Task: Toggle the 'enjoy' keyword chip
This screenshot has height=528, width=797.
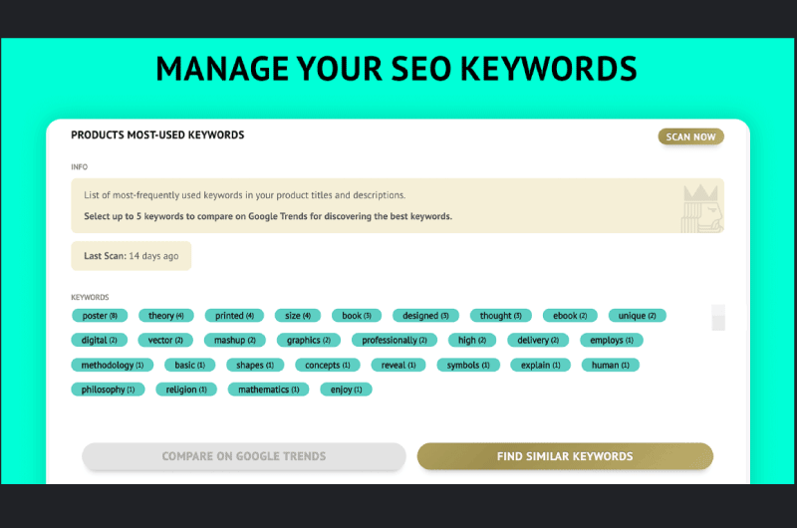Action: click(x=346, y=390)
